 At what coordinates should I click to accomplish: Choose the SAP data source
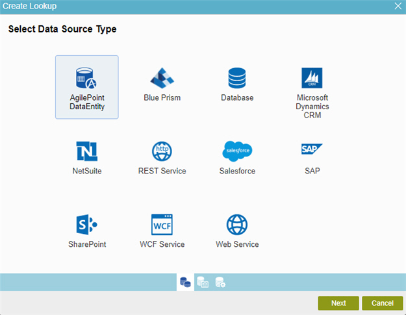tap(312, 158)
